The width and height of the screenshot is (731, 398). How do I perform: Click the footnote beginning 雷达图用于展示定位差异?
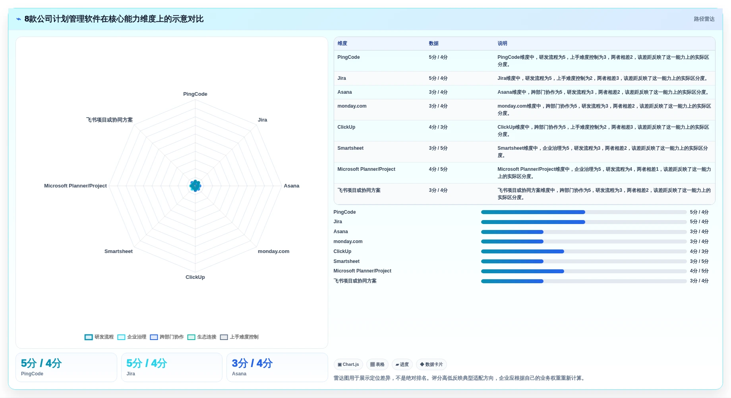(460, 378)
